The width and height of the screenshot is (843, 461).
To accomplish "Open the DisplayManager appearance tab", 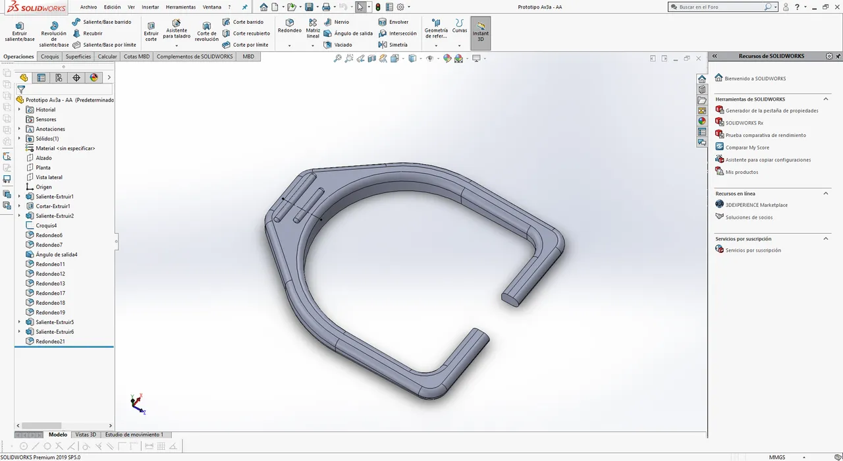I will [x=94, y=78].
